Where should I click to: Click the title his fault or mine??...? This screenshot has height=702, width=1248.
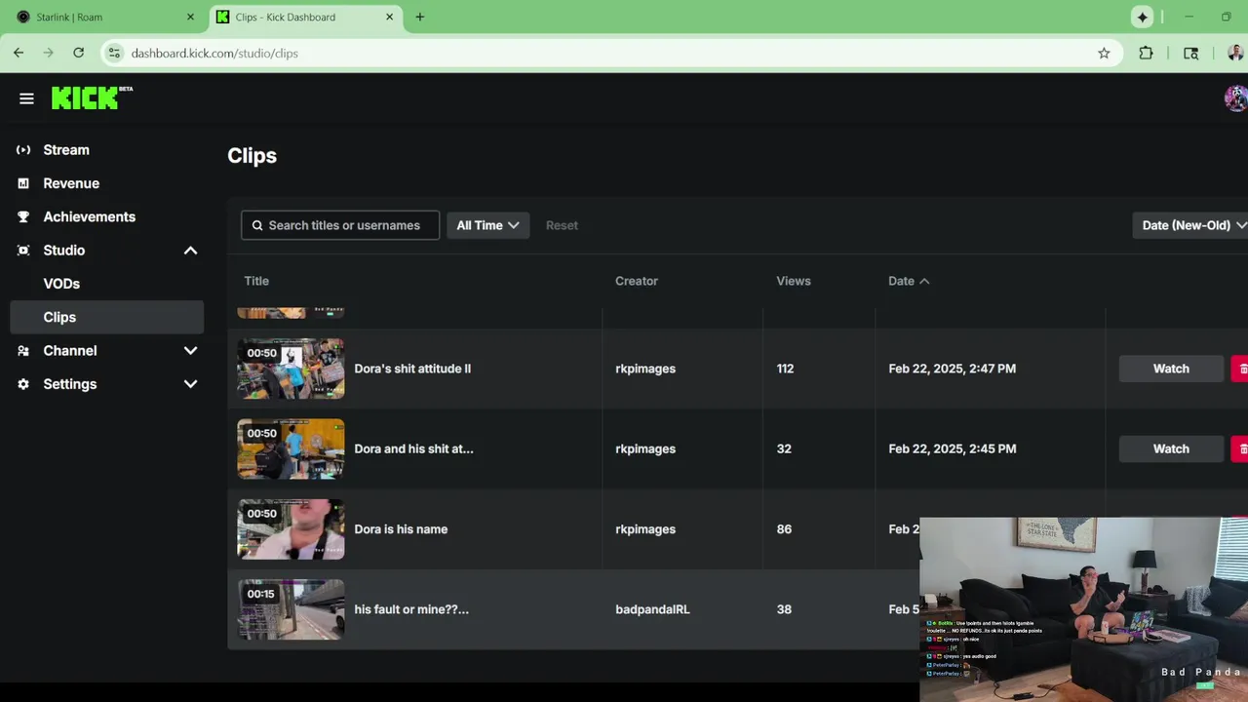tap(411, 609)
